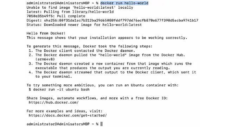Click step 1 about Docker client contacting daemon
The height and width of the screenshot is (127, 225).
pos(82,51)
